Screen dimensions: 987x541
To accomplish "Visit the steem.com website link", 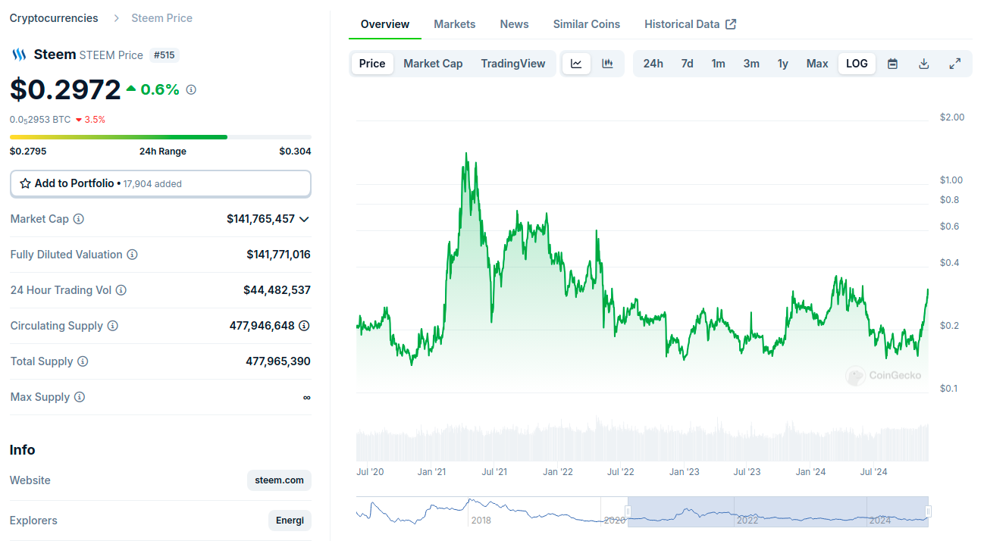I will [x=280, y=480].
